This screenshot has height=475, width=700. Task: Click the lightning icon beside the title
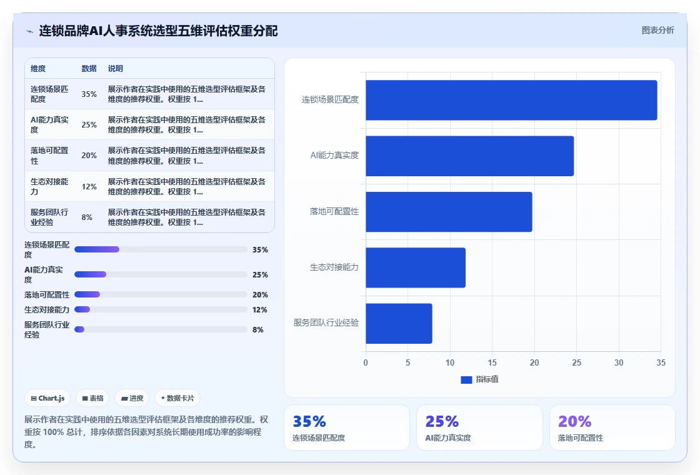coord(29,31)
